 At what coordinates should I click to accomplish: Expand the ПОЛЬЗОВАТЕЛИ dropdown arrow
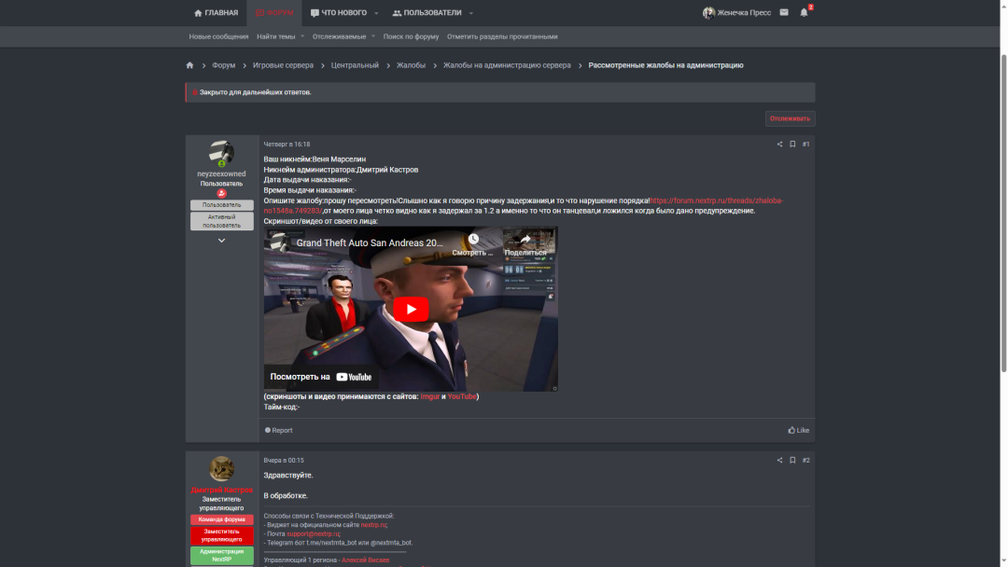(x=471, y=13)
